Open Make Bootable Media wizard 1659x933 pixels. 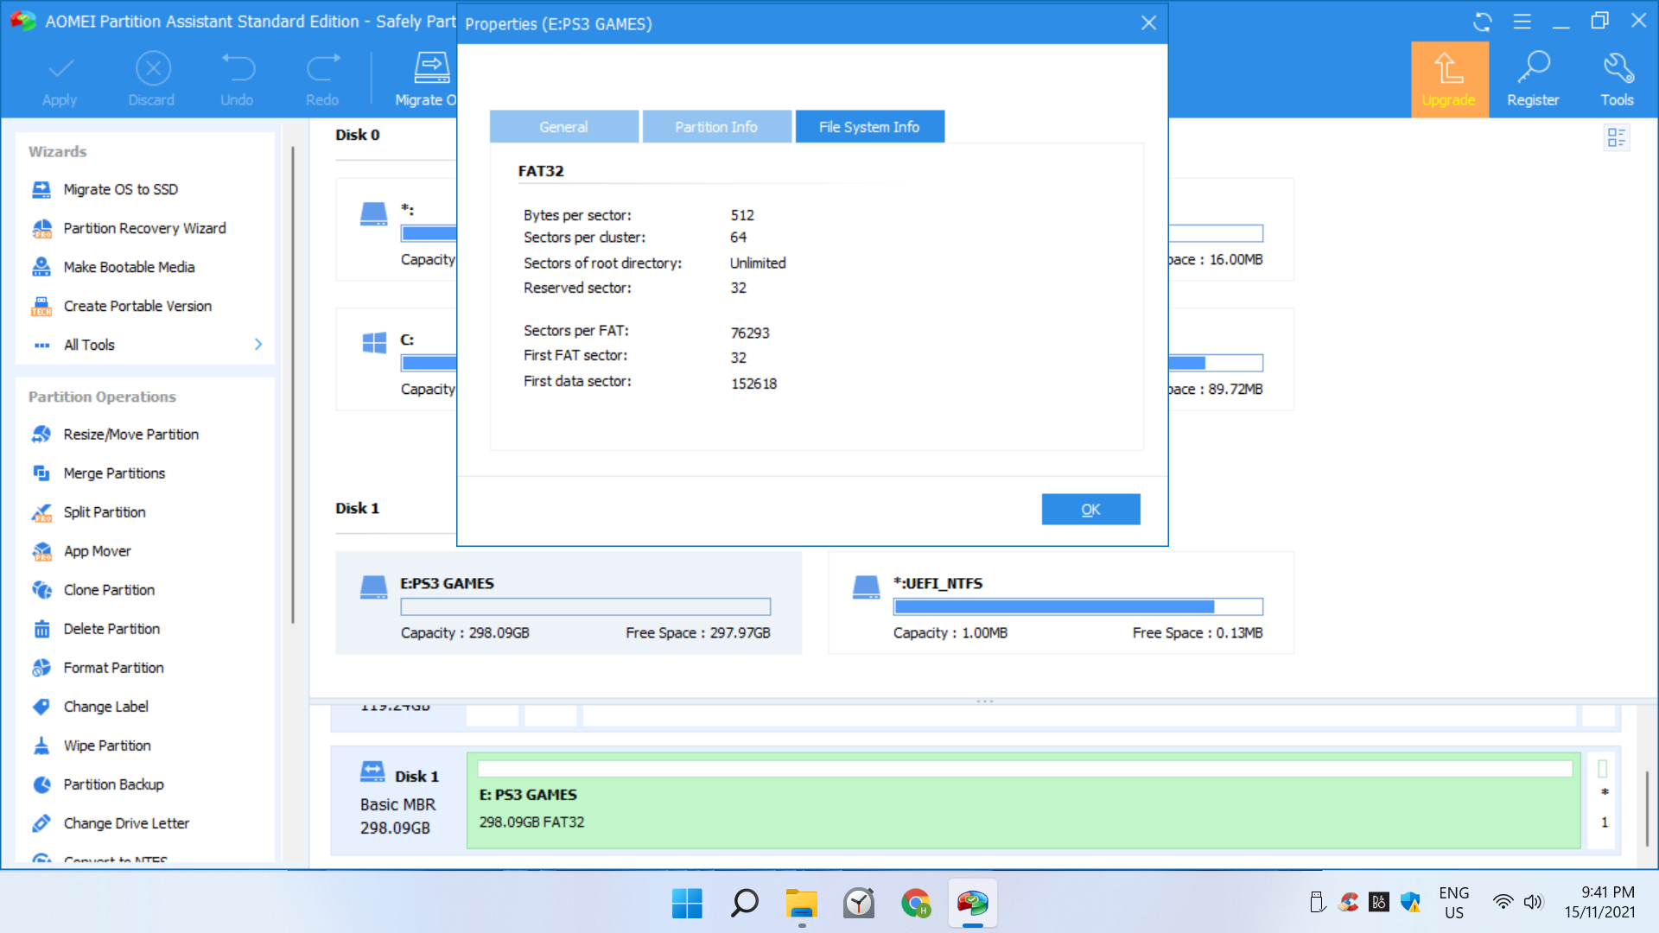(x=129, y=267)
